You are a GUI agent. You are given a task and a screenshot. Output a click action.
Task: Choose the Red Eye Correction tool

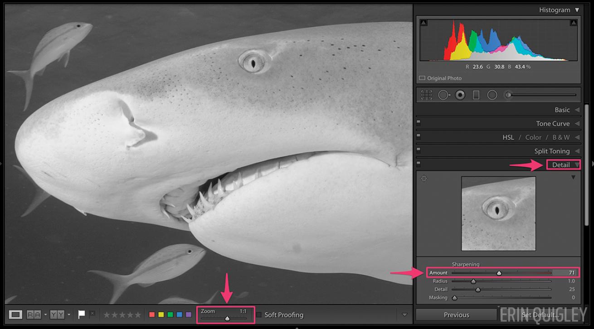(460, 95)
